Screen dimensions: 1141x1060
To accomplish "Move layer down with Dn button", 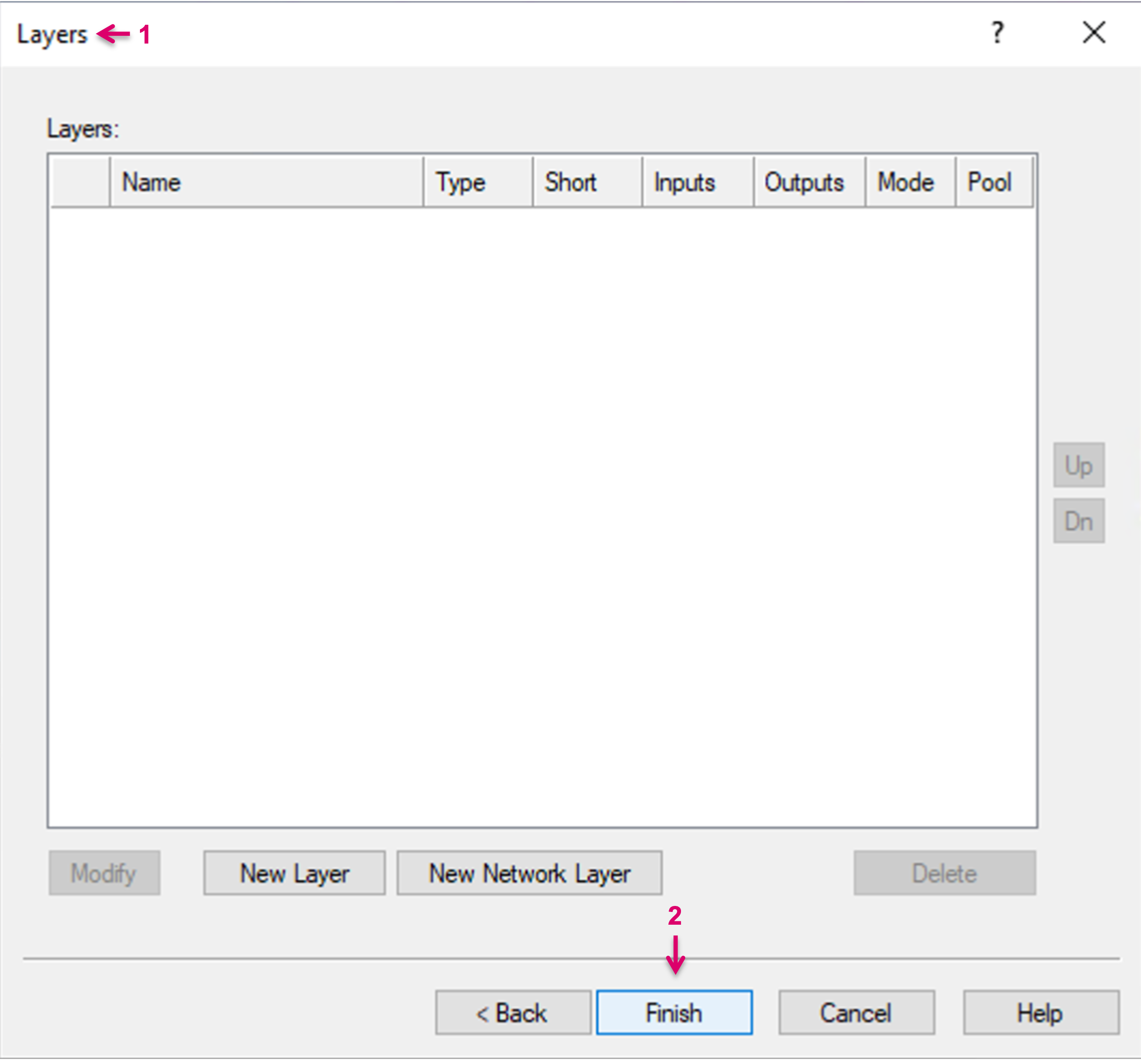I will (1078, 521).
